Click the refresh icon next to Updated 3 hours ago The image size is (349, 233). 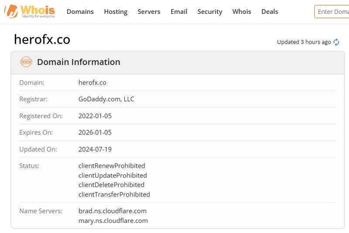tap(336, 42)
